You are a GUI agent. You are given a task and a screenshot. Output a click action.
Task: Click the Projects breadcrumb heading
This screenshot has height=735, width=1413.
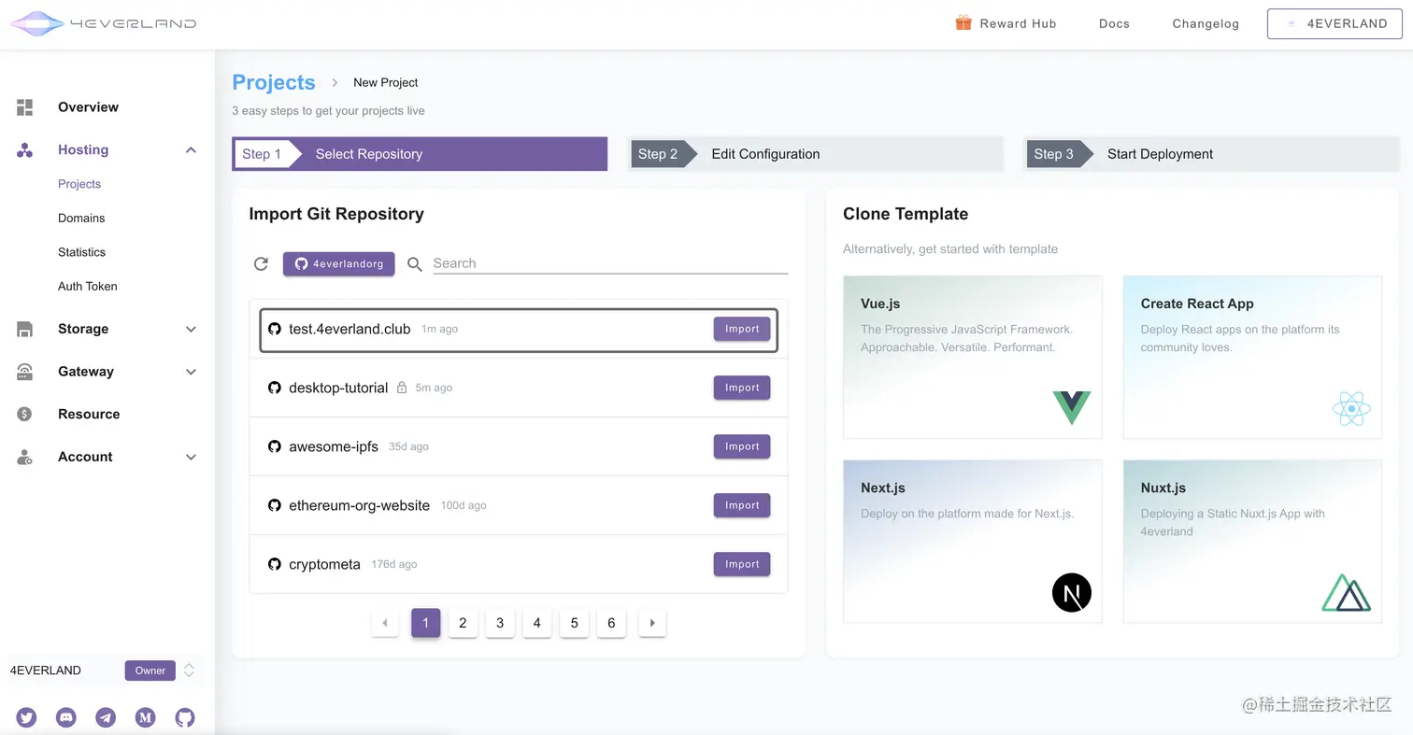274,82
